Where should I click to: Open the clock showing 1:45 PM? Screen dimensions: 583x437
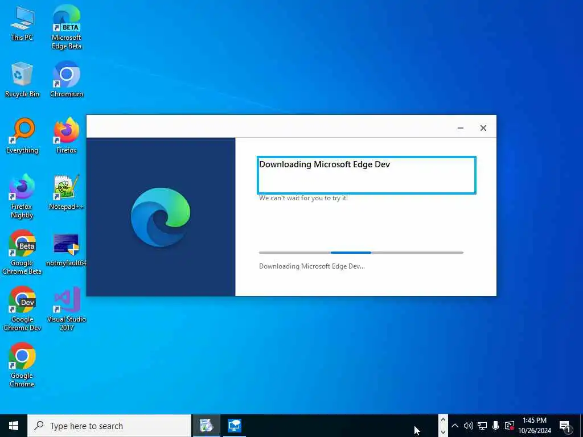[535, 426]
